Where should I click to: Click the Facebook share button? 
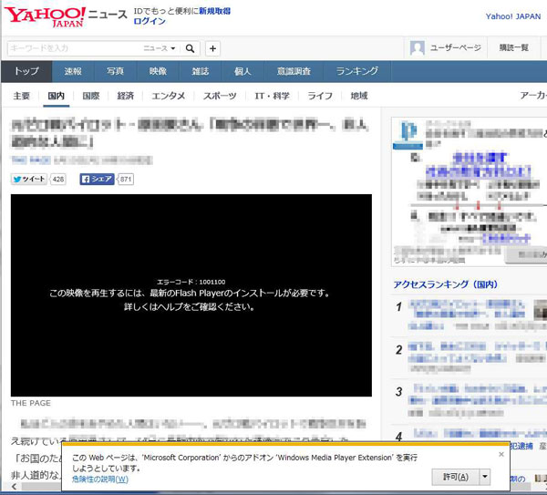98,180
